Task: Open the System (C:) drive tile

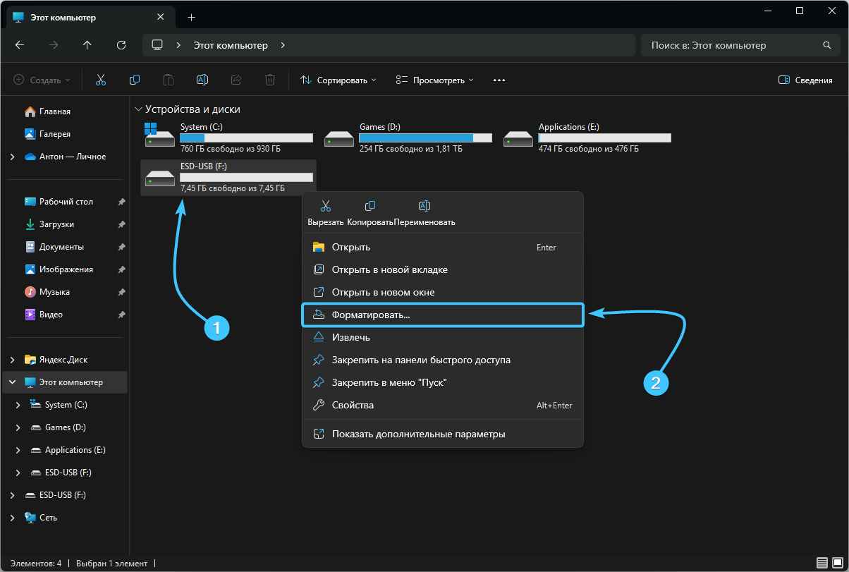Action: tap(228, 138)
